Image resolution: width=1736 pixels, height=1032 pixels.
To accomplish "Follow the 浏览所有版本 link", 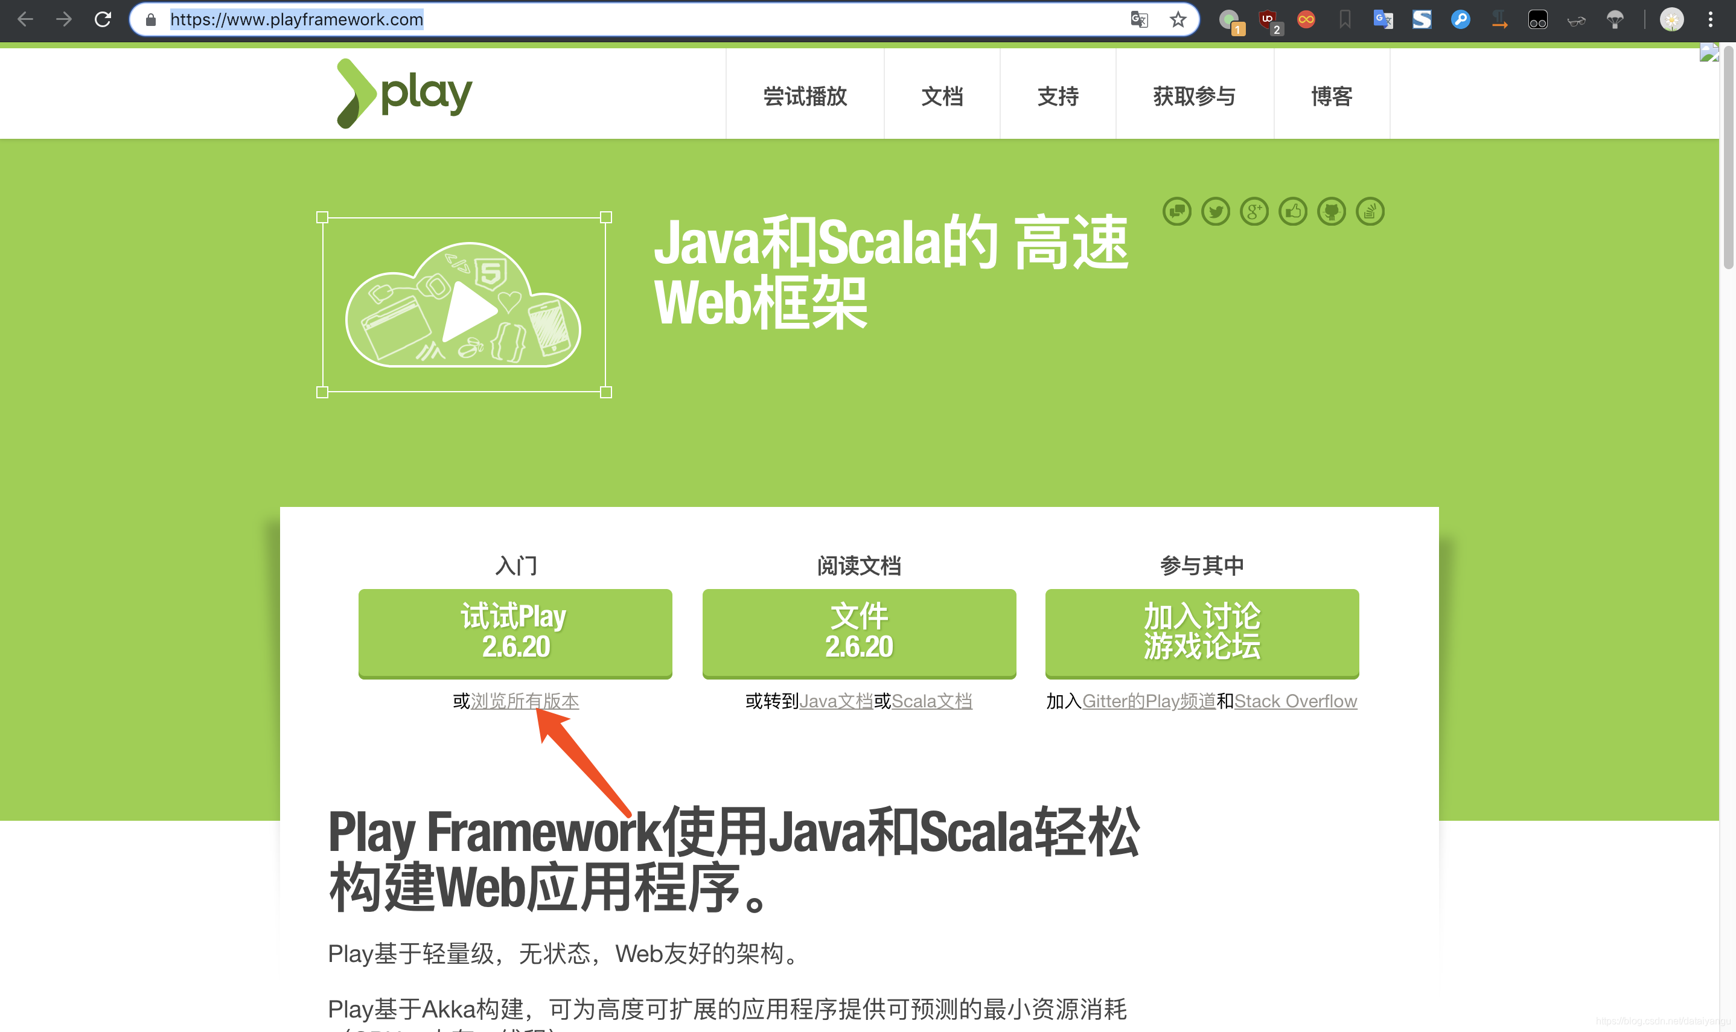I will pyautogui.click(x=525, y=701).
